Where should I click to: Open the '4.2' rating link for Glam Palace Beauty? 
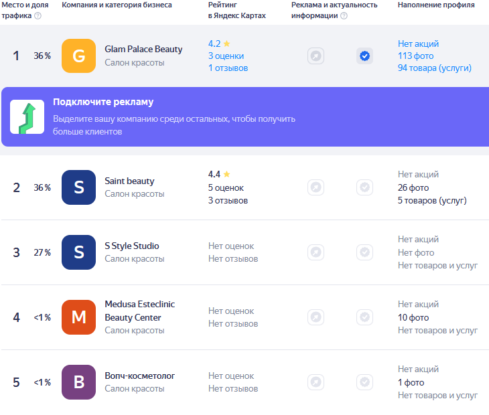tap(214, 44)
